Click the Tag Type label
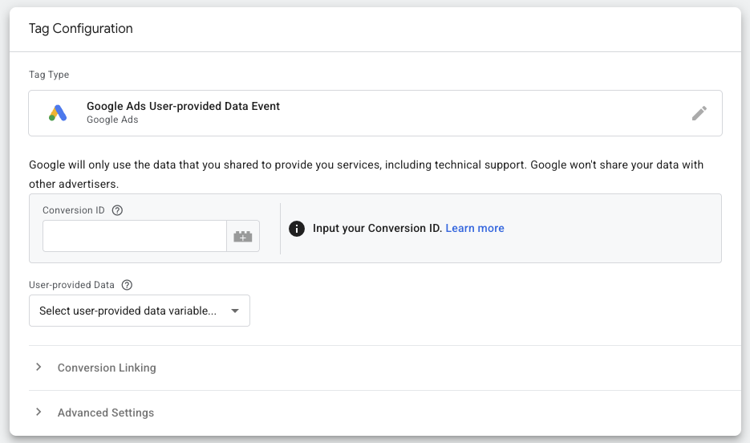750x443 pixels. click(49, 75)
